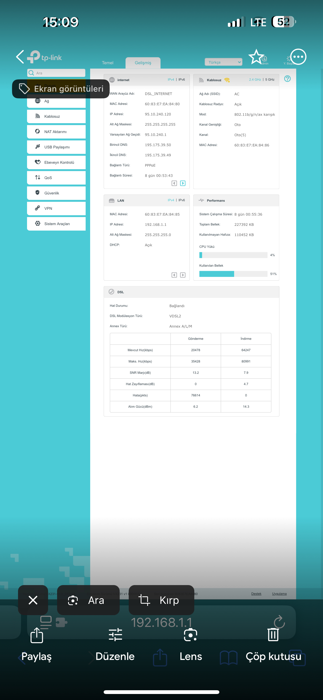Click the upload speed value 20478
The width and height of the screenshot is (323, 700).
(196, 350)
